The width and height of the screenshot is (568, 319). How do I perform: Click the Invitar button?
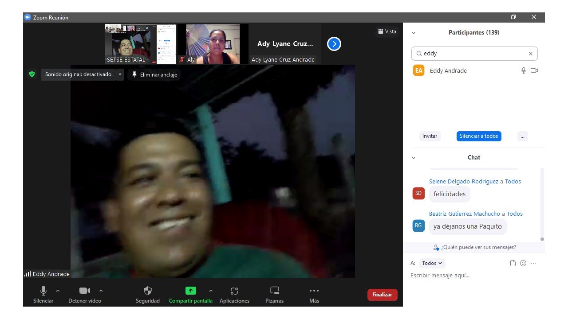(x=430, y=136)
